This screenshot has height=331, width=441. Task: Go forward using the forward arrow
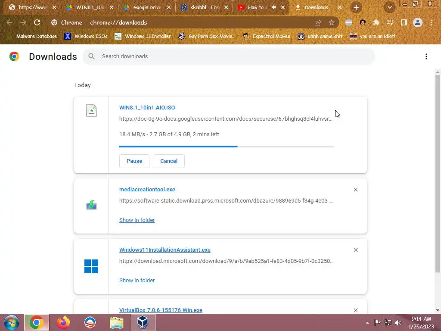pos(23,22)
